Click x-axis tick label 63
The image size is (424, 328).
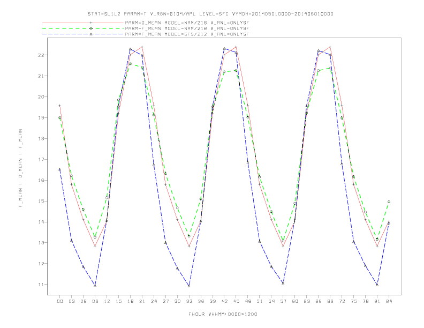pyautogui.click(x=307, y=301)
